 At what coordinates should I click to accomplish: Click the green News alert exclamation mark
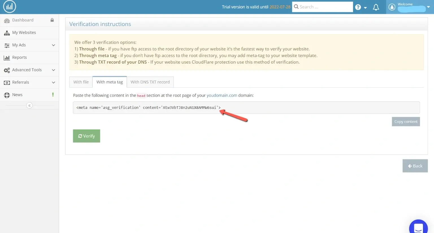[53, 95]
